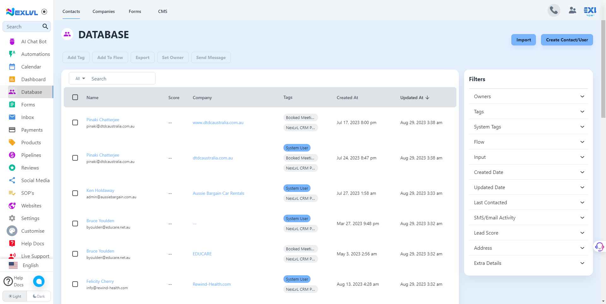Select the Ken Holdaway row checkbox
The height and width of the screenshot is (304, 606).
75,193
